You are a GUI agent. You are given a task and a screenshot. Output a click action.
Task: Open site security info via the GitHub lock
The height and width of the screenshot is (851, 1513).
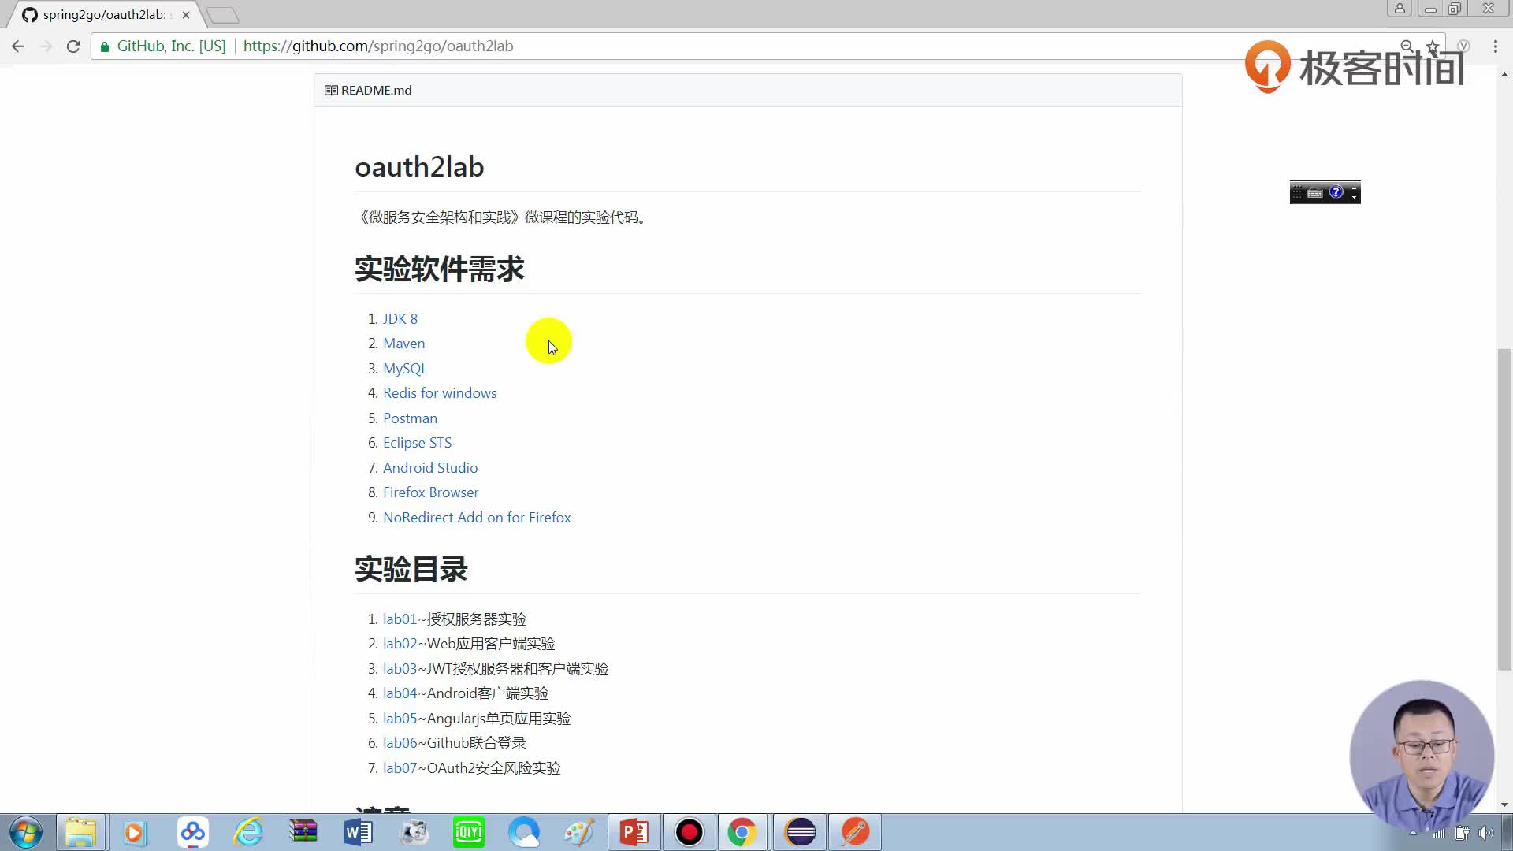105,46
